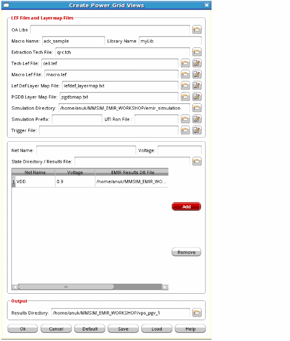Screen dimensions: 290x341
Task: Edit the Tech Lef File
Action: tap(197, 63)
